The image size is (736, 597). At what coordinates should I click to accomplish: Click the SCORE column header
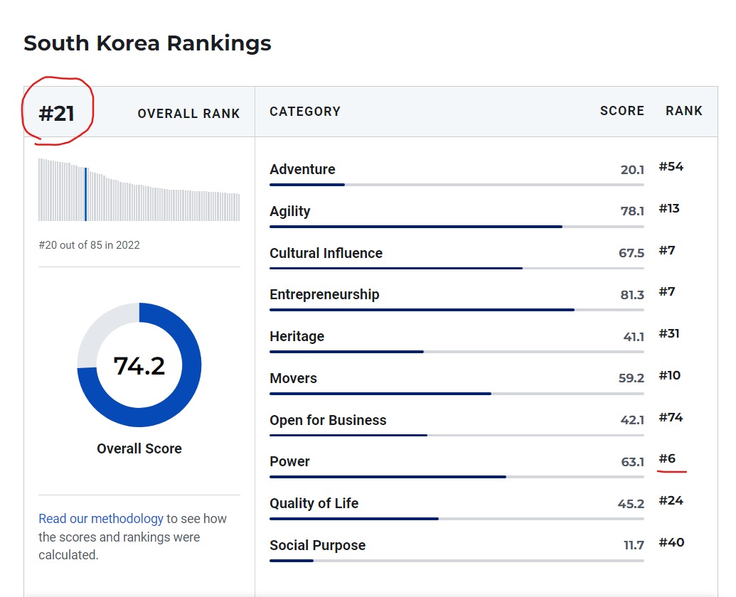[x=622, y=111]
